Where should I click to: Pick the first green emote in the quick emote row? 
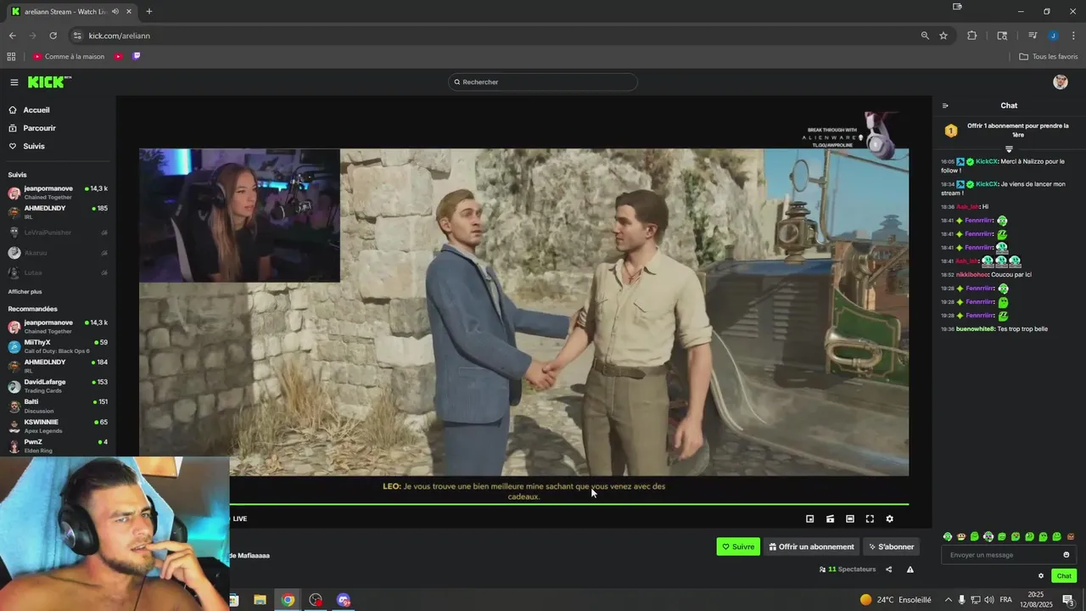(948, 536)
